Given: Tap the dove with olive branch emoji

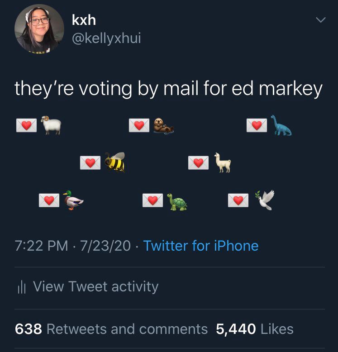Looking at the screenshot, I should (265, 200).
